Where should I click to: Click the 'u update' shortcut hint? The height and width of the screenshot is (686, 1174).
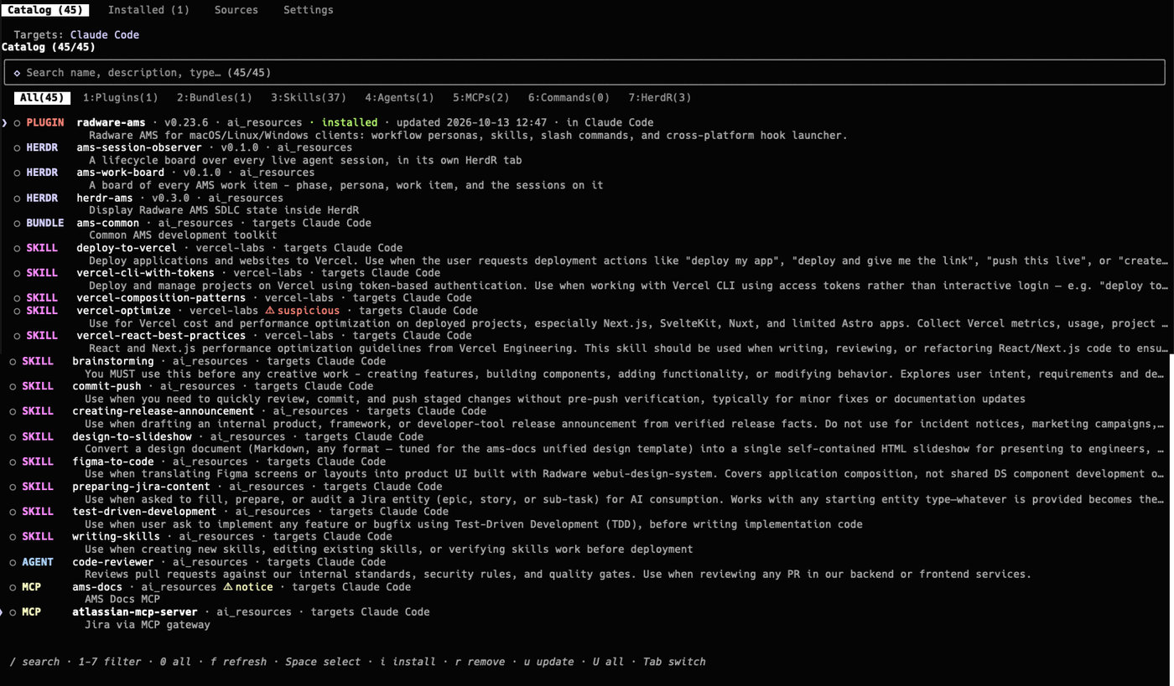tap(549, 662)
